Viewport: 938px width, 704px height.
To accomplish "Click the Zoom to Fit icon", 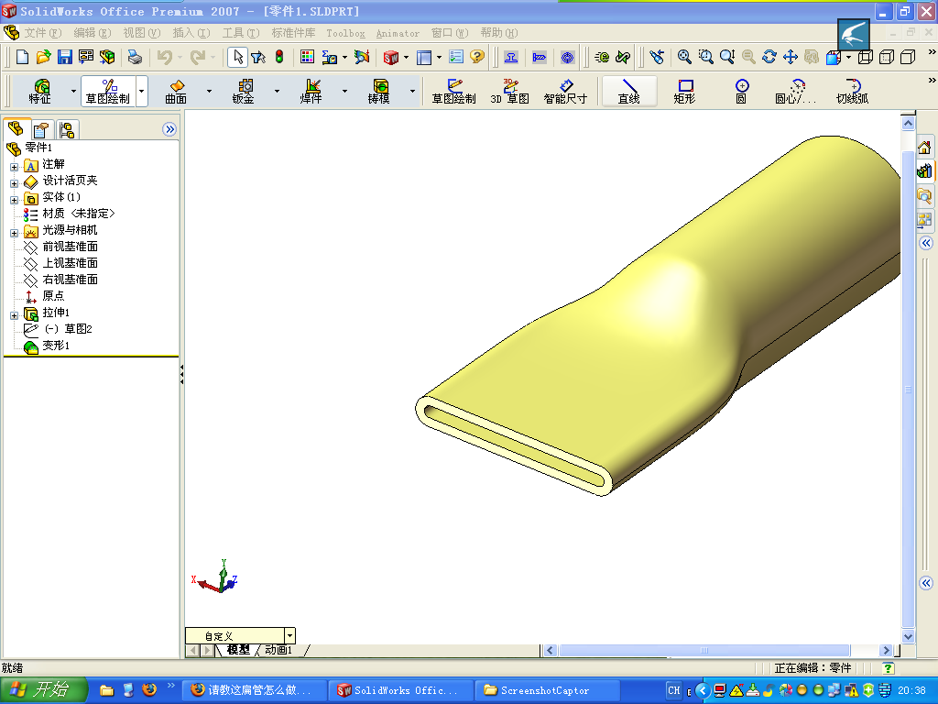I will click(683, 56).
